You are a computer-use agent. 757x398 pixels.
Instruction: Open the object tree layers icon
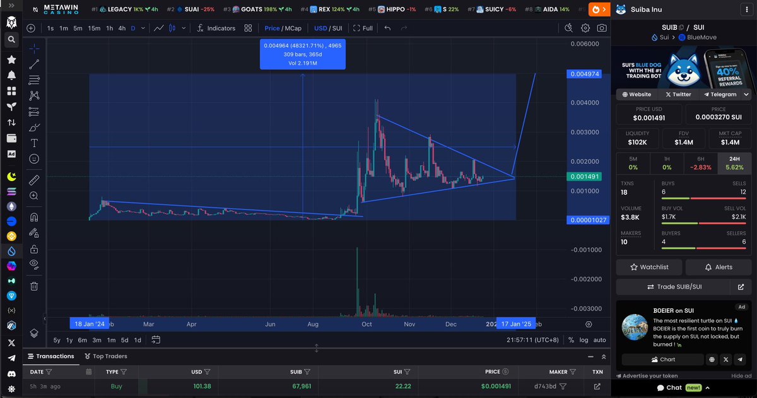(34, 332)
